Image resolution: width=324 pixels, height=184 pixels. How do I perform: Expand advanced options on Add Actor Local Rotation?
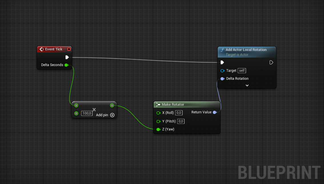[247, 85]
